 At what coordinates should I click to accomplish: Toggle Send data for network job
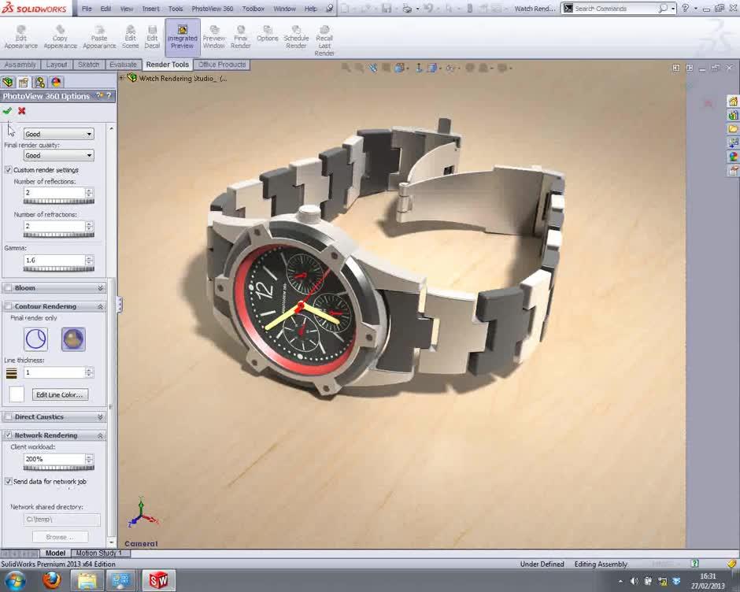coord(8,481)
